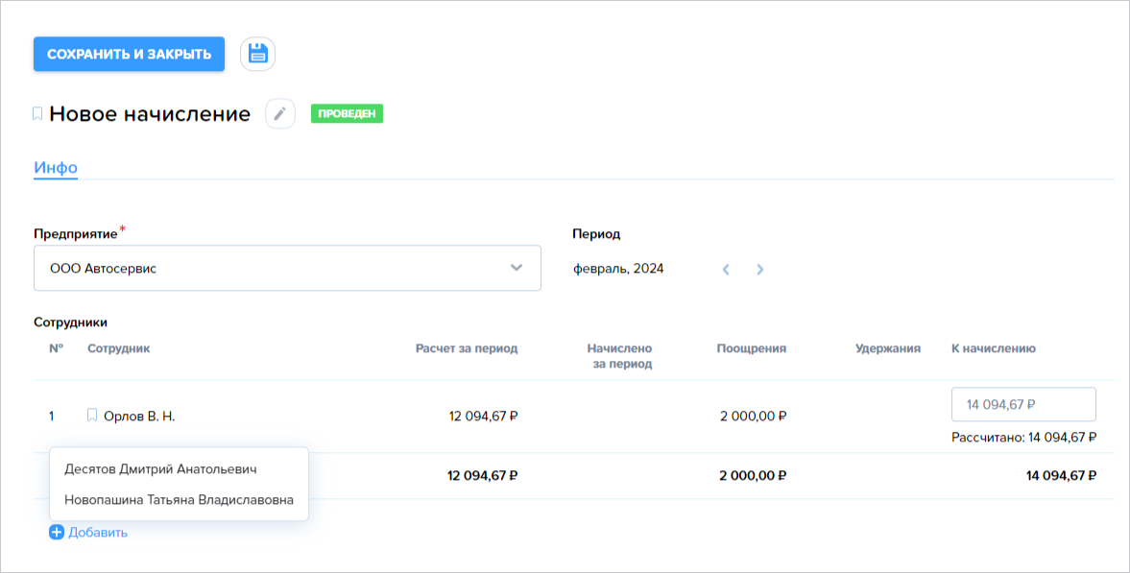Select Новопашина Татьяна Владиславовна from the list
This screenshot has height=573, width=1130.
tap(179, 499)
